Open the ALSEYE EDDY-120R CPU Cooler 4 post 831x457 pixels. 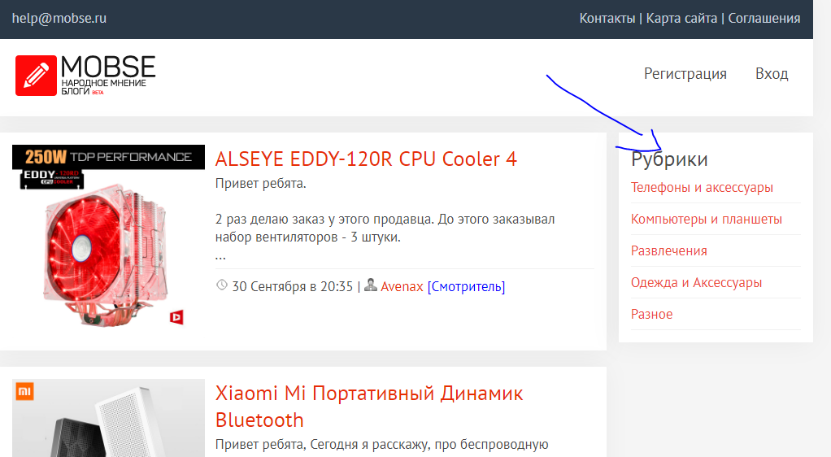click(x=366, y=159)
